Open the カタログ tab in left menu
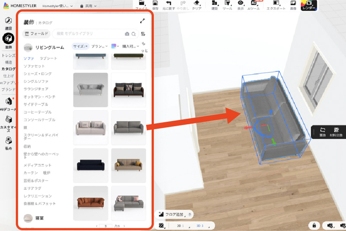This screenshot has width=346, height=231. point(8,69)
